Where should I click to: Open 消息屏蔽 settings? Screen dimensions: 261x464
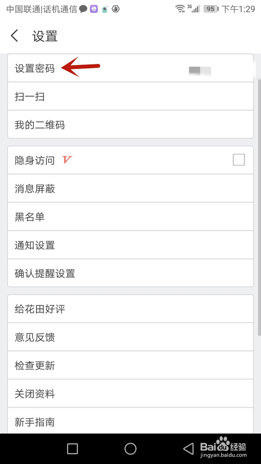point(130,188)
